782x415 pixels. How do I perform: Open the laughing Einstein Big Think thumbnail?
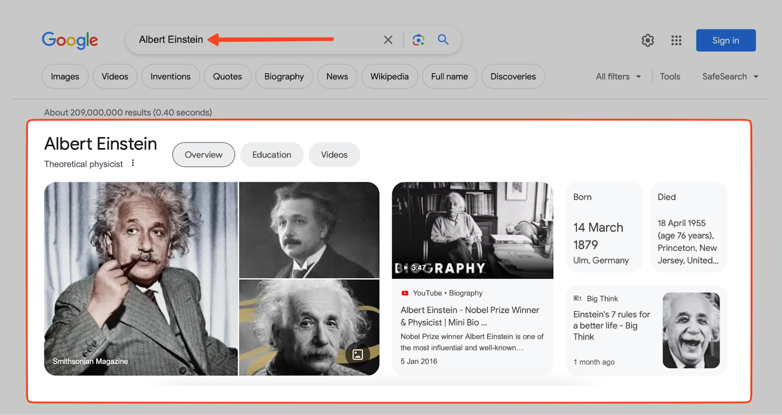click(691, 330)
